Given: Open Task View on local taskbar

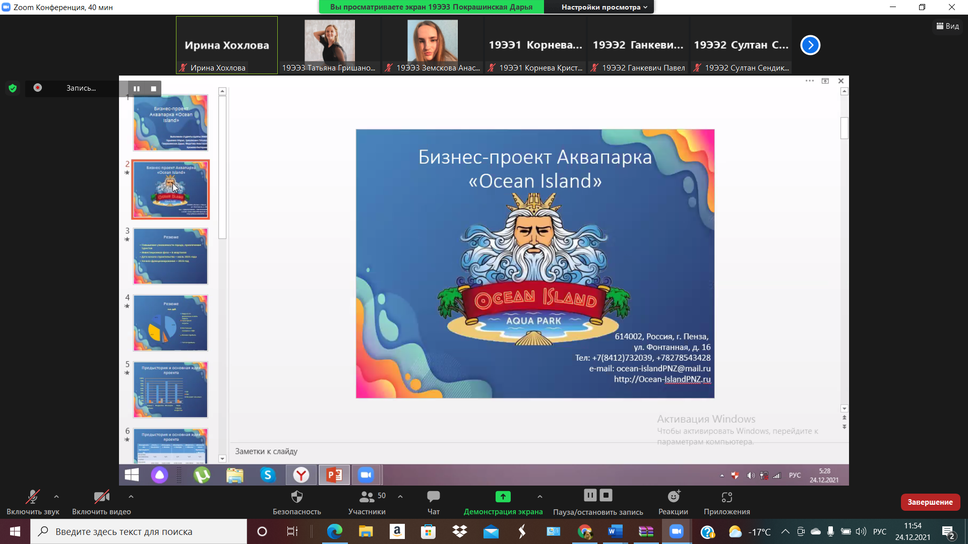Looking at the screenshot, I should click(x=292, y=531).
